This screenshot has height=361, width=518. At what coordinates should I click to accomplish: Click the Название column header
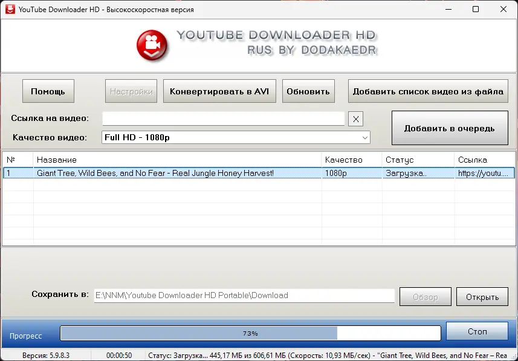click(x=178, y=160)
